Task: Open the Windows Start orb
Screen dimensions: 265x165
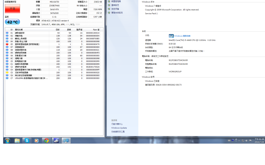Action: [7, 140]
